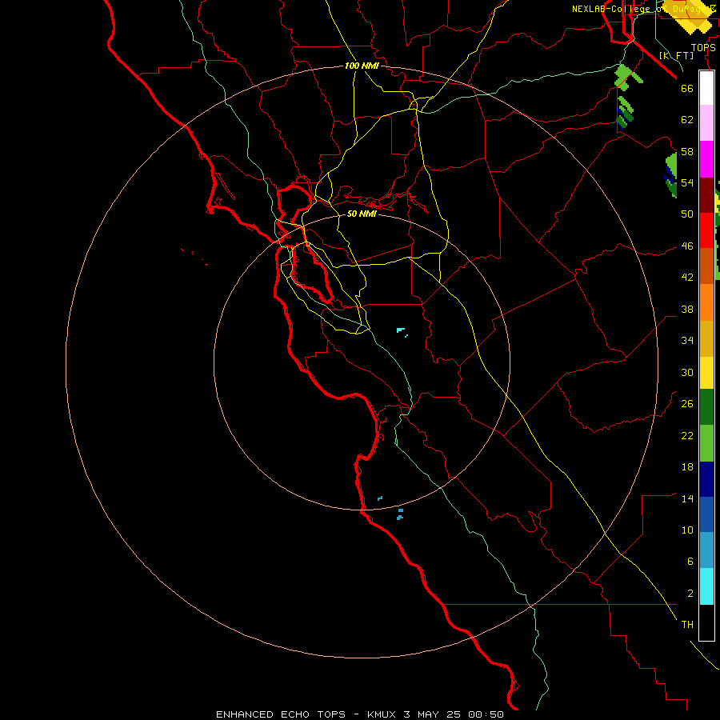Viewport: 720px width, 720px height.
Task: Click the cyan echo inside the 50 NMI ring
Action: [x=401, y=330]
